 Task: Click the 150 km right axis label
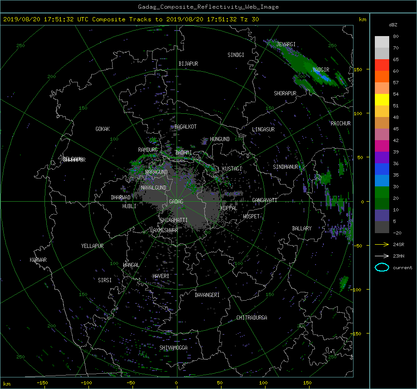pos(358,69)
